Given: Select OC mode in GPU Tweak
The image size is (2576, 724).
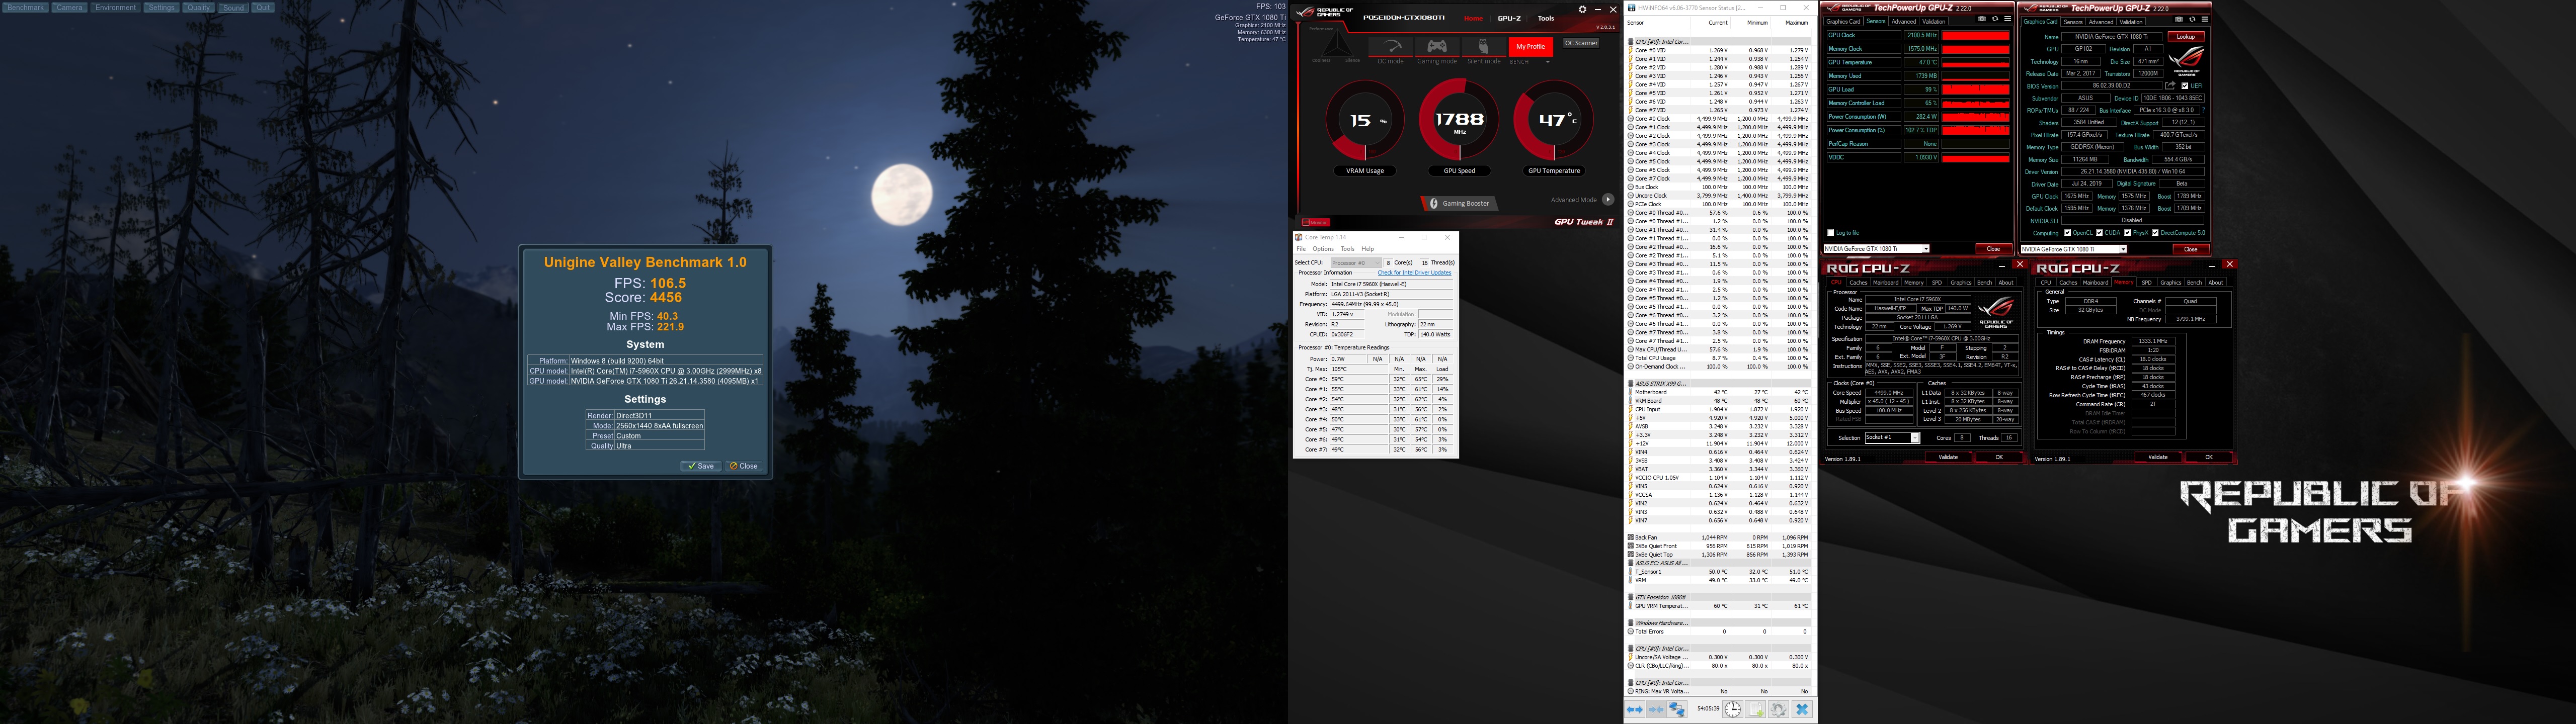Looking at the screenshot, I should [x=1391, y=47].
